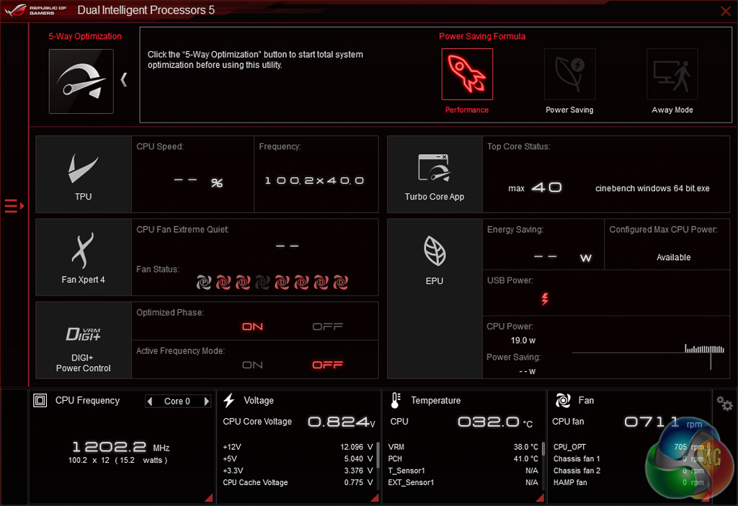Image resolution: width=738 pixels, height=506 pixels.
Task: Click the Core 0 selector field
Action: pos(177,401)
